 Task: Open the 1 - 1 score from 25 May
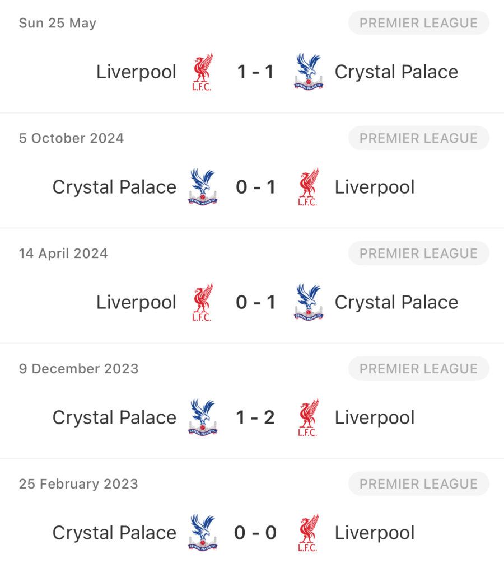(255, 72)
